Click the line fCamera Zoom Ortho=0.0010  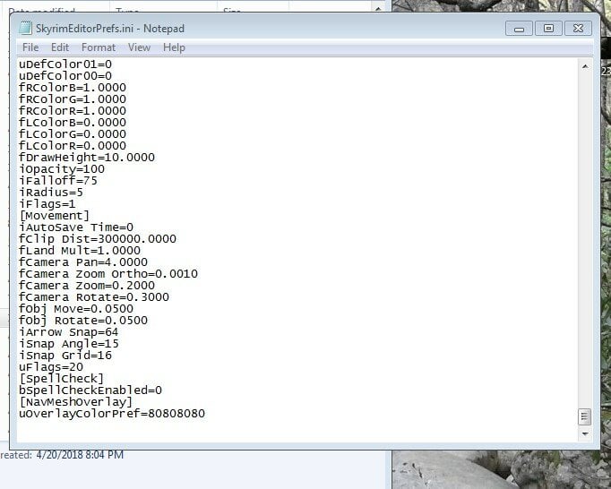coord(108,274)
